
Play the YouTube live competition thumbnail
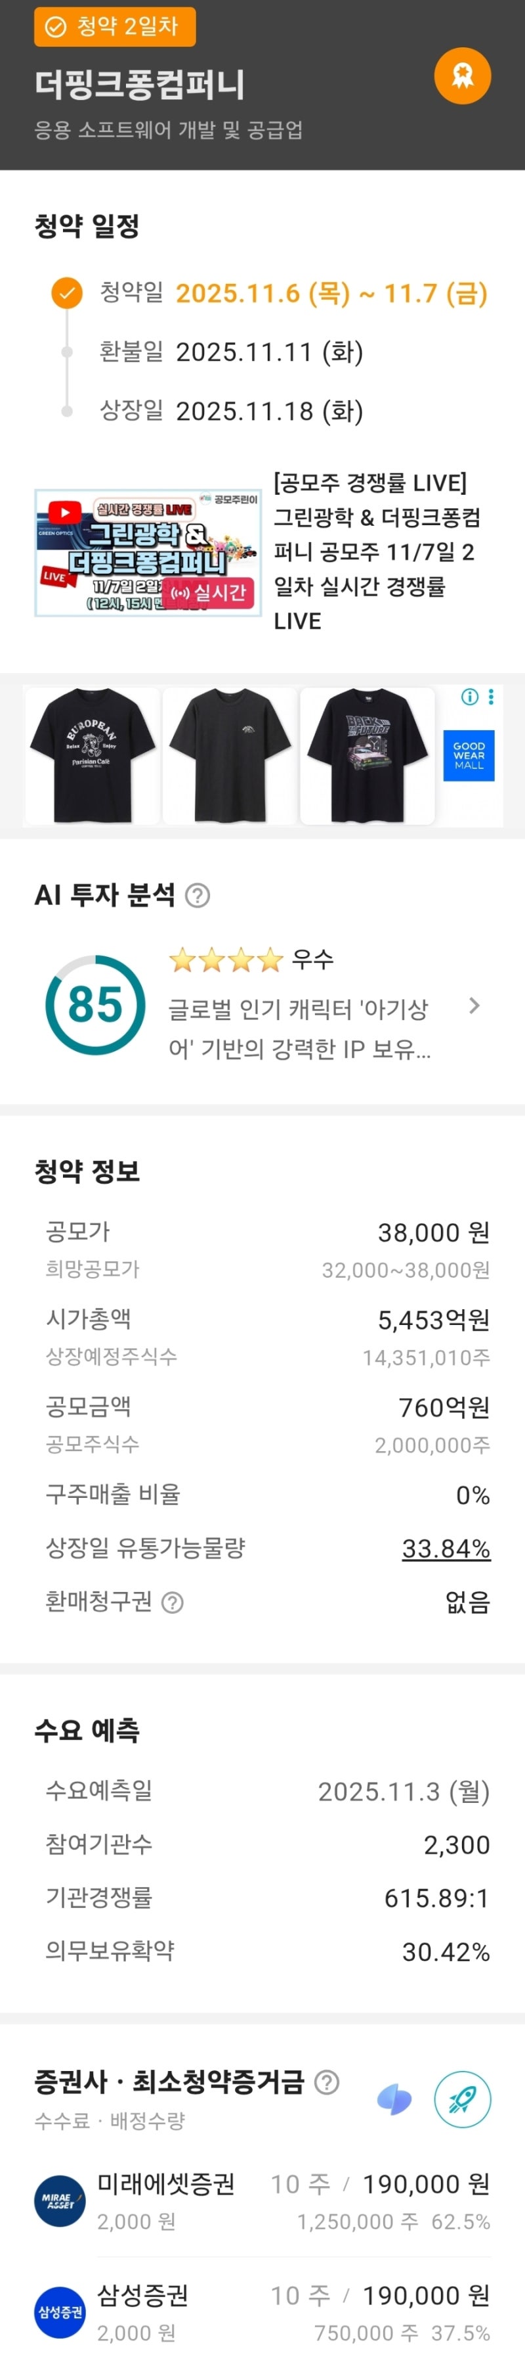pyautogui.click(x=148, y=553)
